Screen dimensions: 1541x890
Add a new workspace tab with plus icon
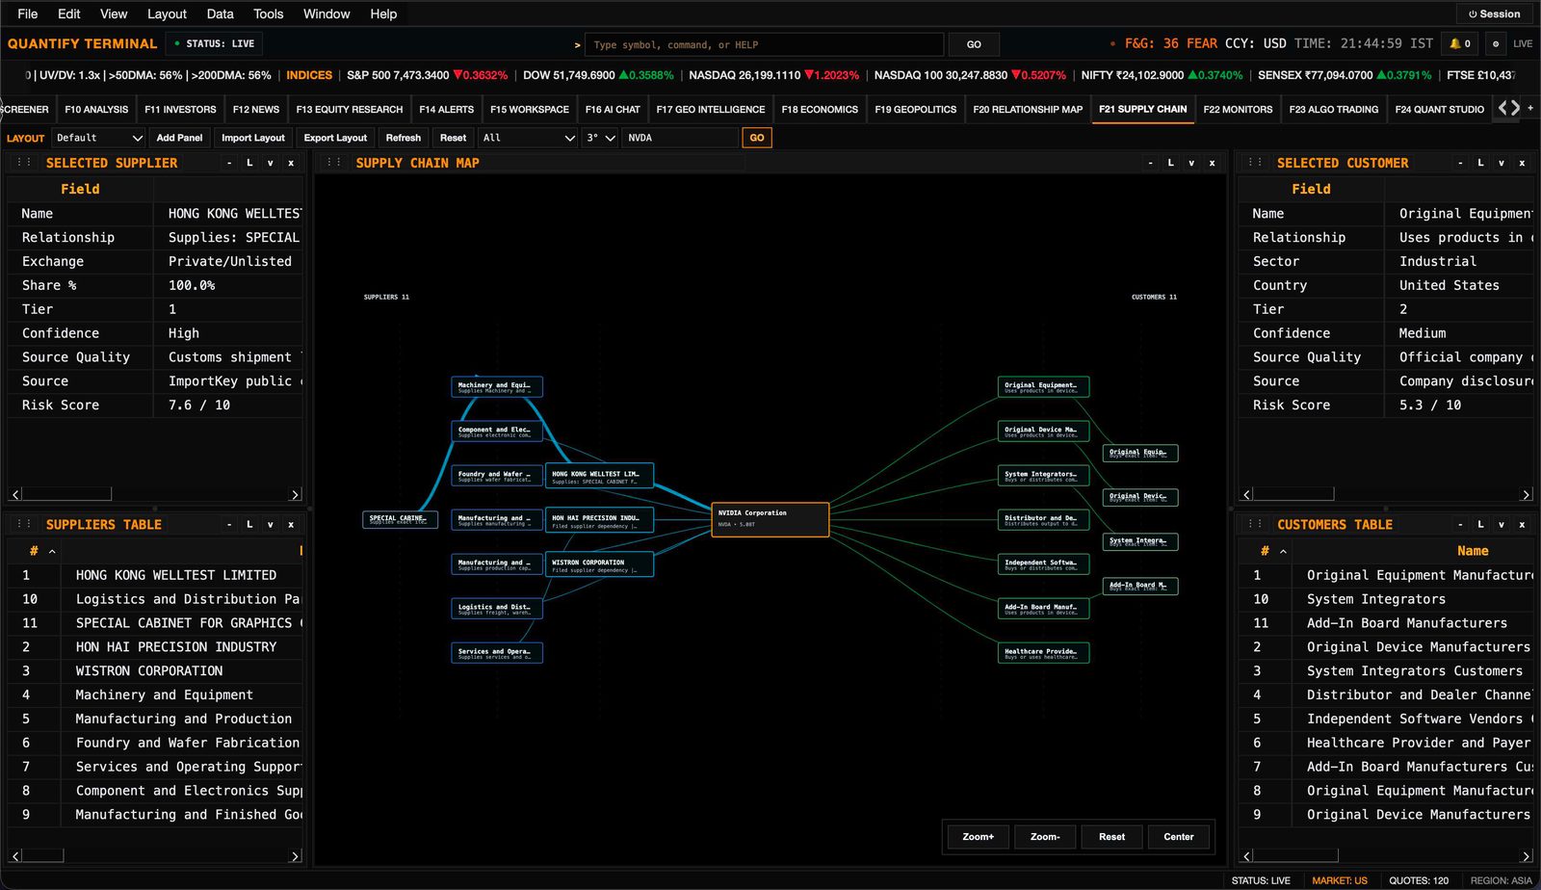[x=1530, y=109]
